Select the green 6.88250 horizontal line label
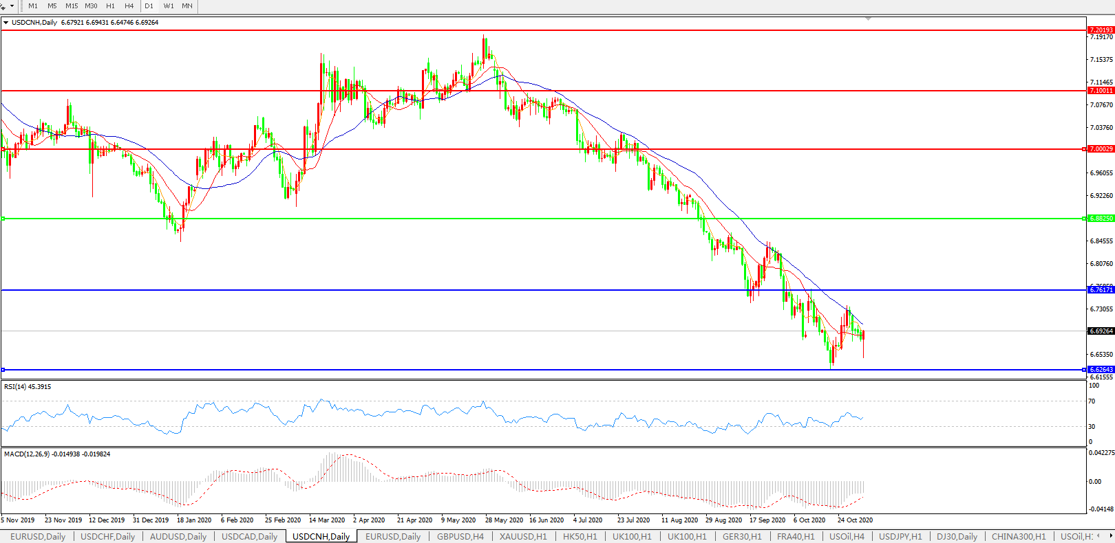The height and width of the screenshot is (543, 1115). click(1100, 219)
